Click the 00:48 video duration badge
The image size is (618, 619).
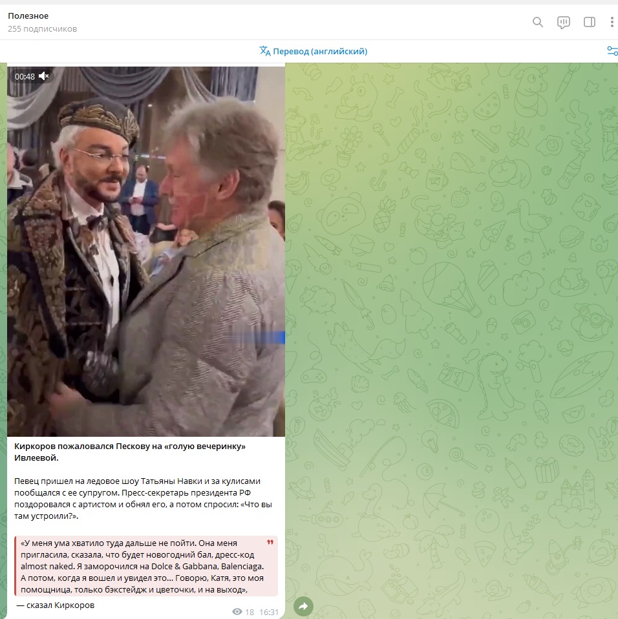point(25,76)
